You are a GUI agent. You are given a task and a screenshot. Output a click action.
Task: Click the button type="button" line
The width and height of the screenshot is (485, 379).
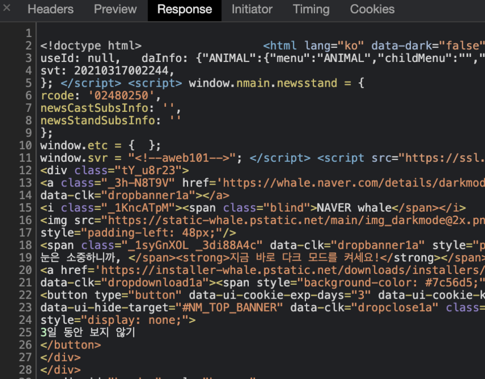(263, 296)
